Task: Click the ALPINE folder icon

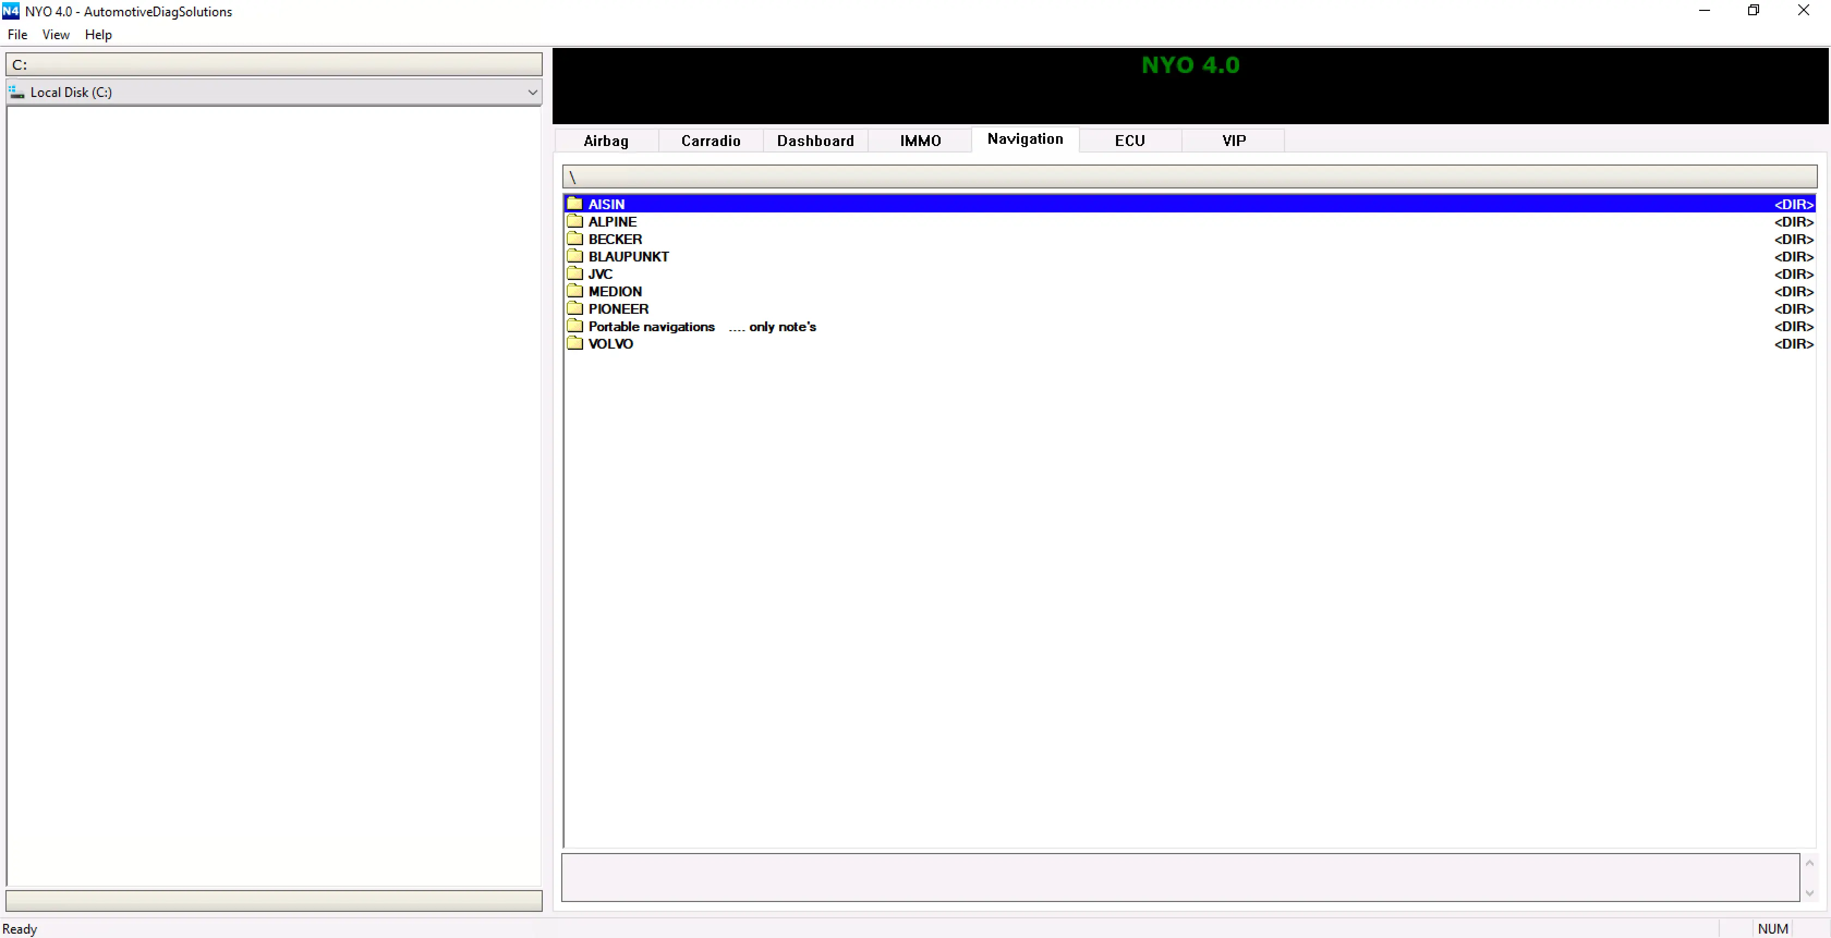Action: [x=574, y=222]
